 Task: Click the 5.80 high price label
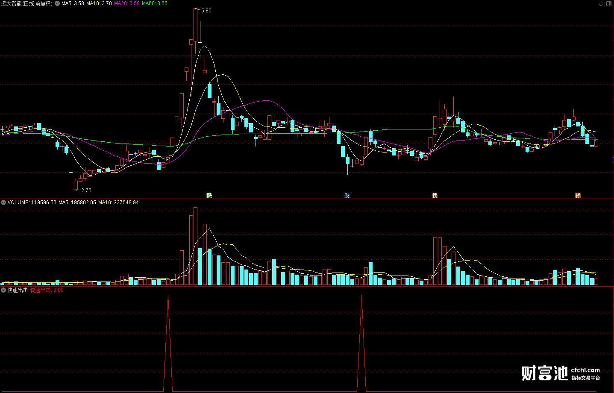[206, 11]
